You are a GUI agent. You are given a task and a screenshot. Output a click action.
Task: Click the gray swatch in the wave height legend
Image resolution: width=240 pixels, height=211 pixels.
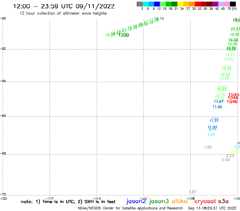point(140,4)
